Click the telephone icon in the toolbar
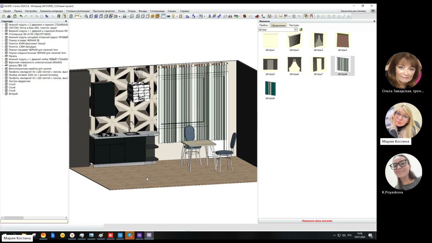The height and width of the screenshot is (243, 432). pos(263,16)
